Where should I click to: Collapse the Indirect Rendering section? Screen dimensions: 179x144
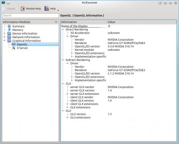(63, 60)
